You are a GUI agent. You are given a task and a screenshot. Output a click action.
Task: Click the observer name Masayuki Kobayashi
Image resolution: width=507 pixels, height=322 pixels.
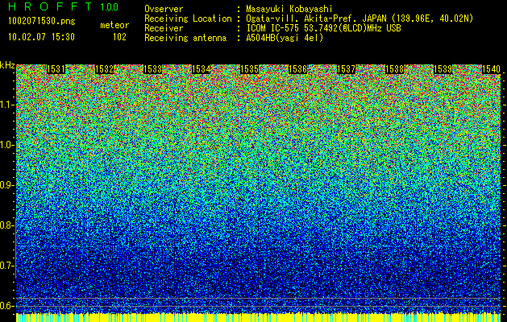coord(289,10)
